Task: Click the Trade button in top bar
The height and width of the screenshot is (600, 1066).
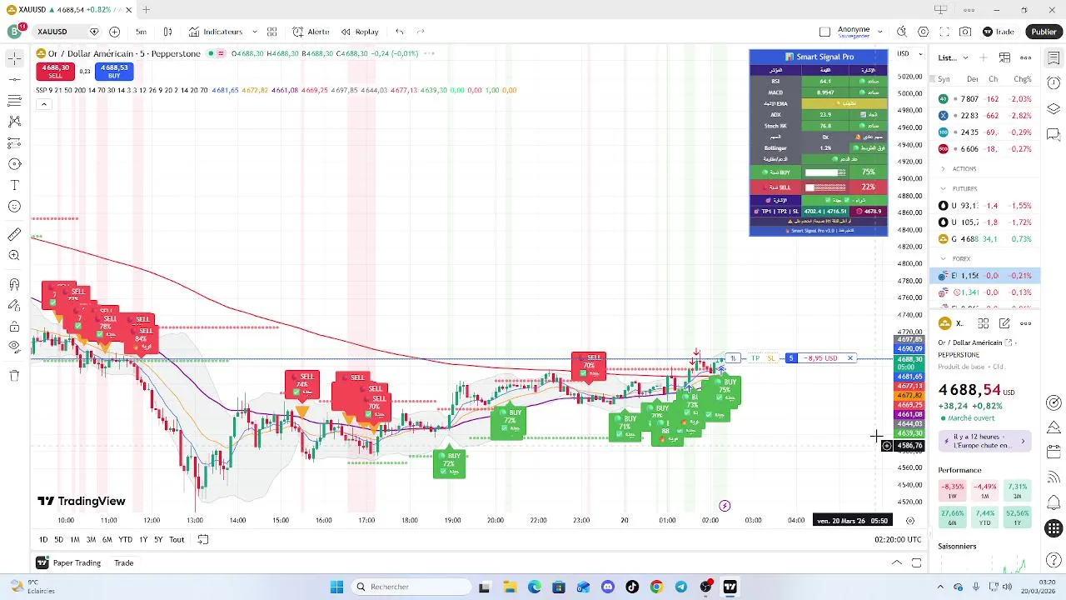Action: click(x=998, y=32)
